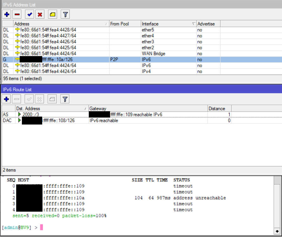Image resolution: width=282 pixels, height=237 pixels.
Task: Add new IPv6 route with plus icon
Action: 6,99
